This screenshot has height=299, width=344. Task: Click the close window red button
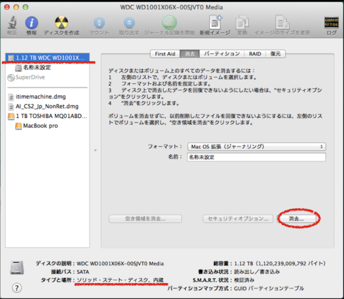7,7
